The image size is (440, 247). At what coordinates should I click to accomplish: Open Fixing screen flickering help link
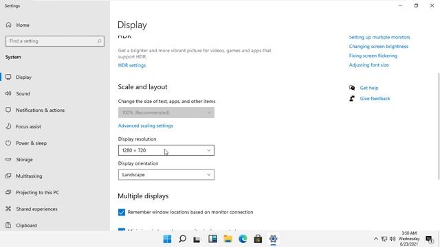(x=373, y=56)
